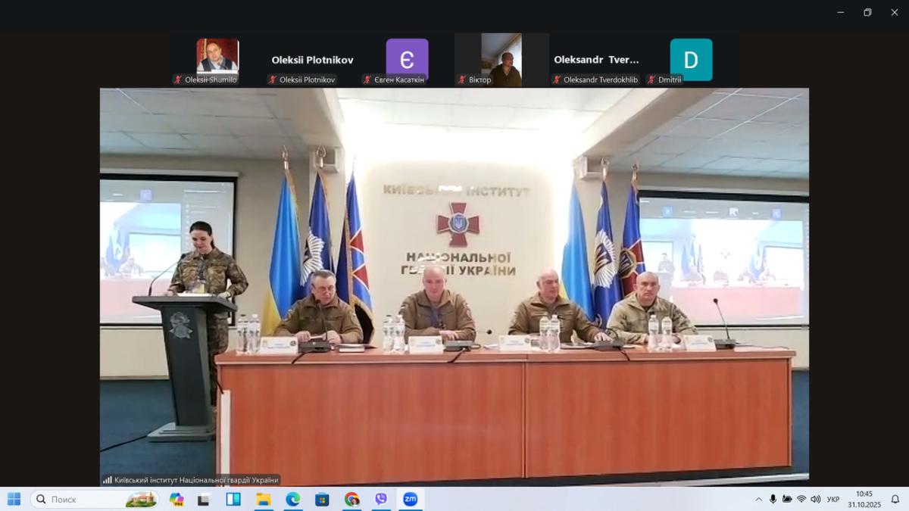Open the Copilot icon in taskbar
This screenshot has height=511, width=909.
176,499
